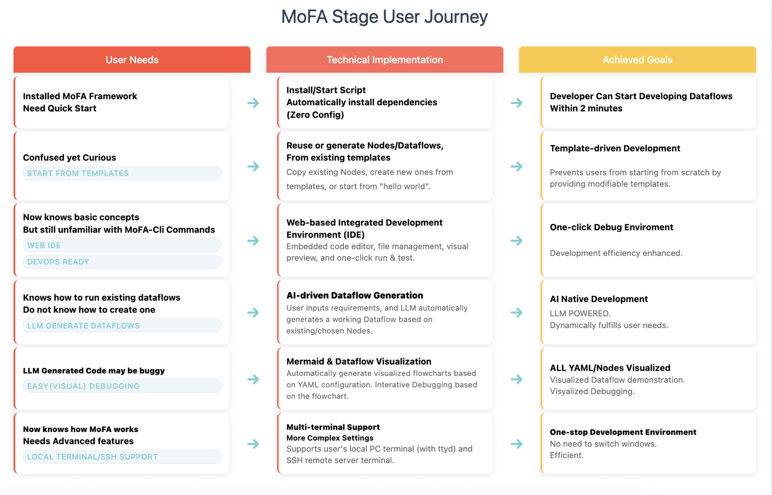Click the LLM GENERATE DATAFLOWS tag
The image size is (772, 495).
pos(122,326)
